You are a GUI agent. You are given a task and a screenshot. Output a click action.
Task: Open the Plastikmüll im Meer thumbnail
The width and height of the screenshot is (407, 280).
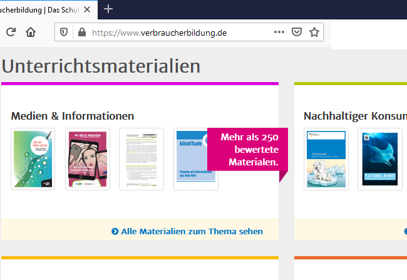click(379, 158)
